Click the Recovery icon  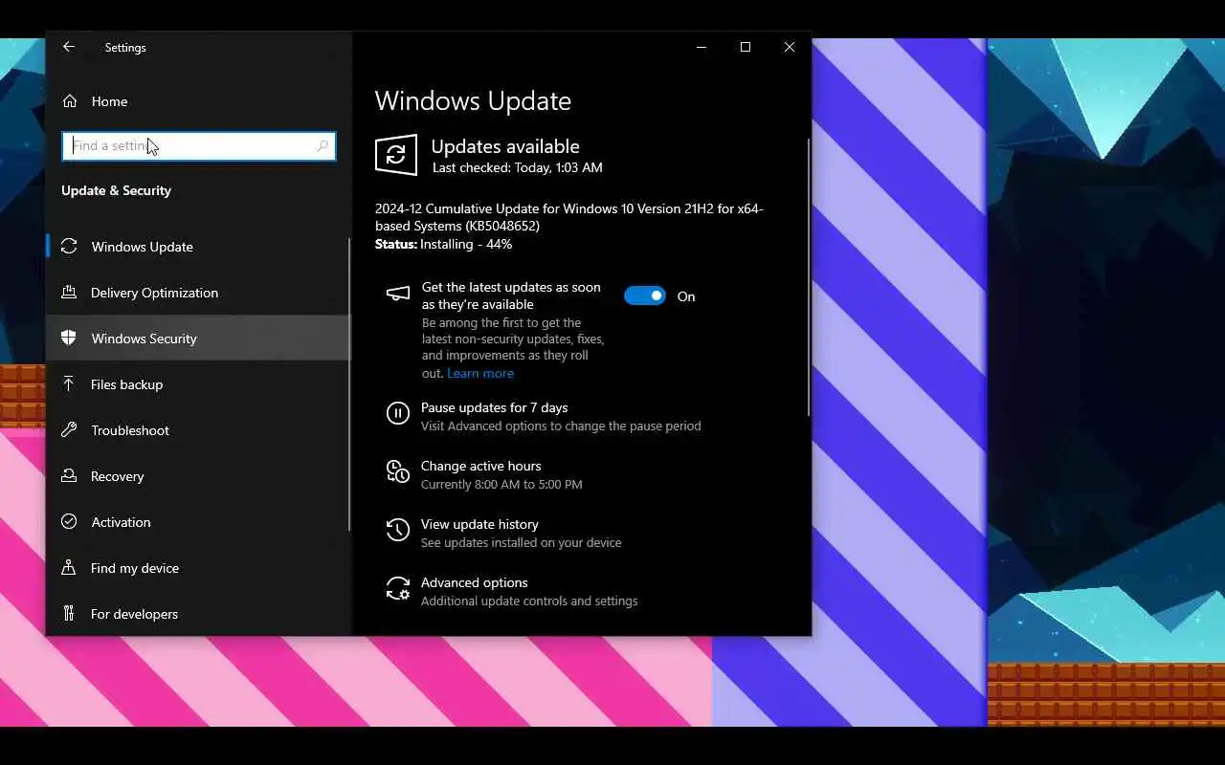click(x=69, y=476)
